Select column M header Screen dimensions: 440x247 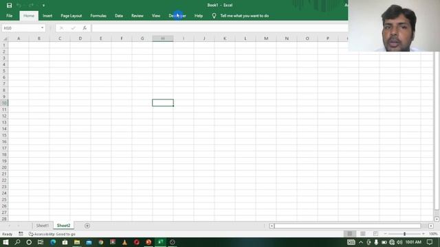pos(266,38)
